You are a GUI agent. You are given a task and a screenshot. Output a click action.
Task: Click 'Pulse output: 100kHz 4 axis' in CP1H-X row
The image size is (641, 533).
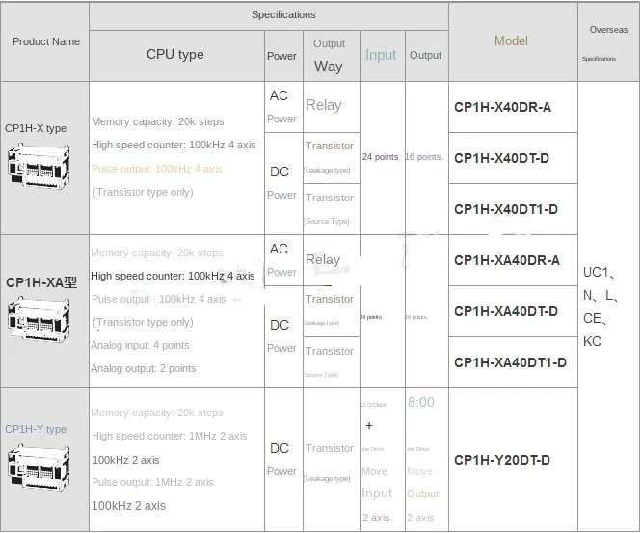click(156, 169)
